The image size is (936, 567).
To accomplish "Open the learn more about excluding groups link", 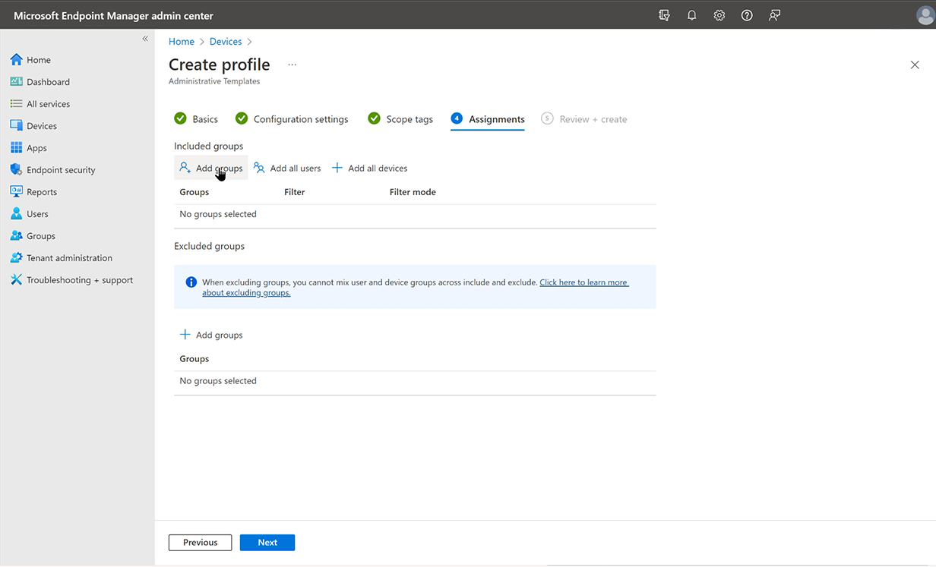I will pos(416,287).
